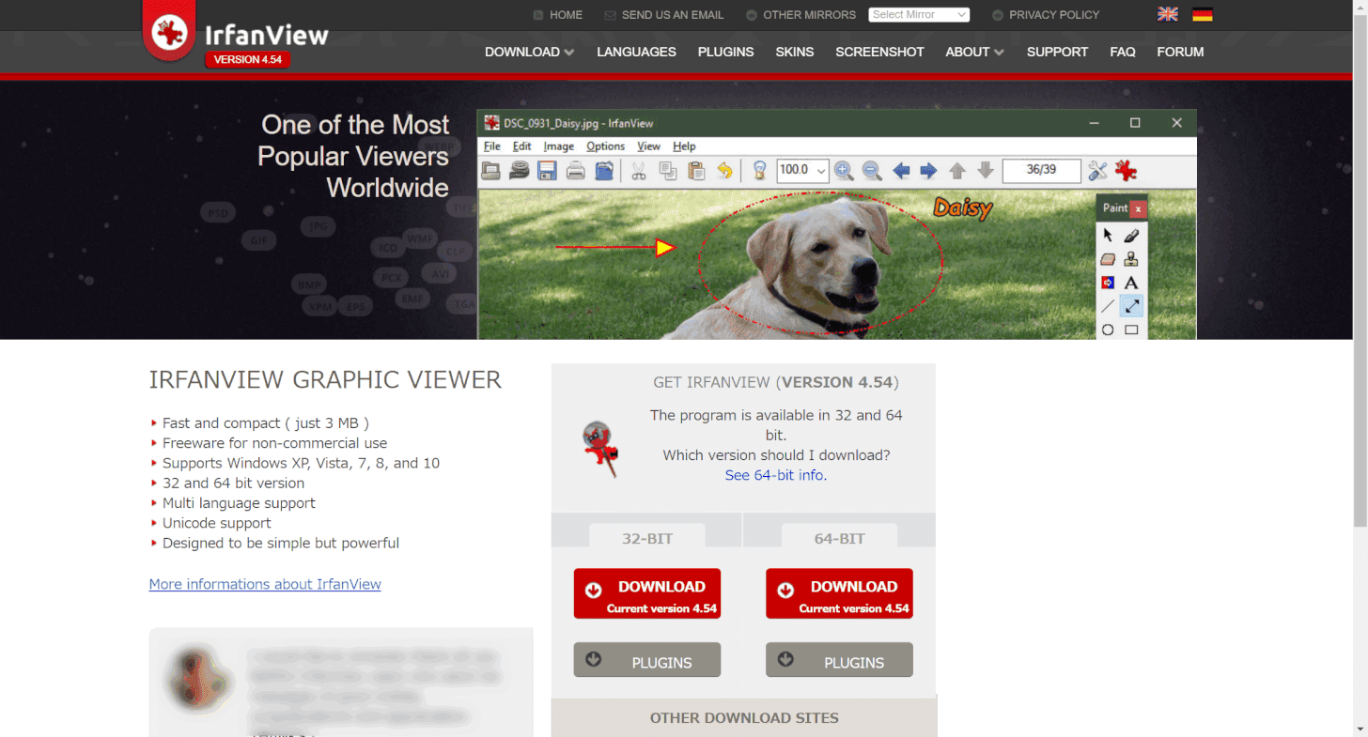Click the light bulb Info icon in banner
The image size is (1368, 737).
pos(759,171)
